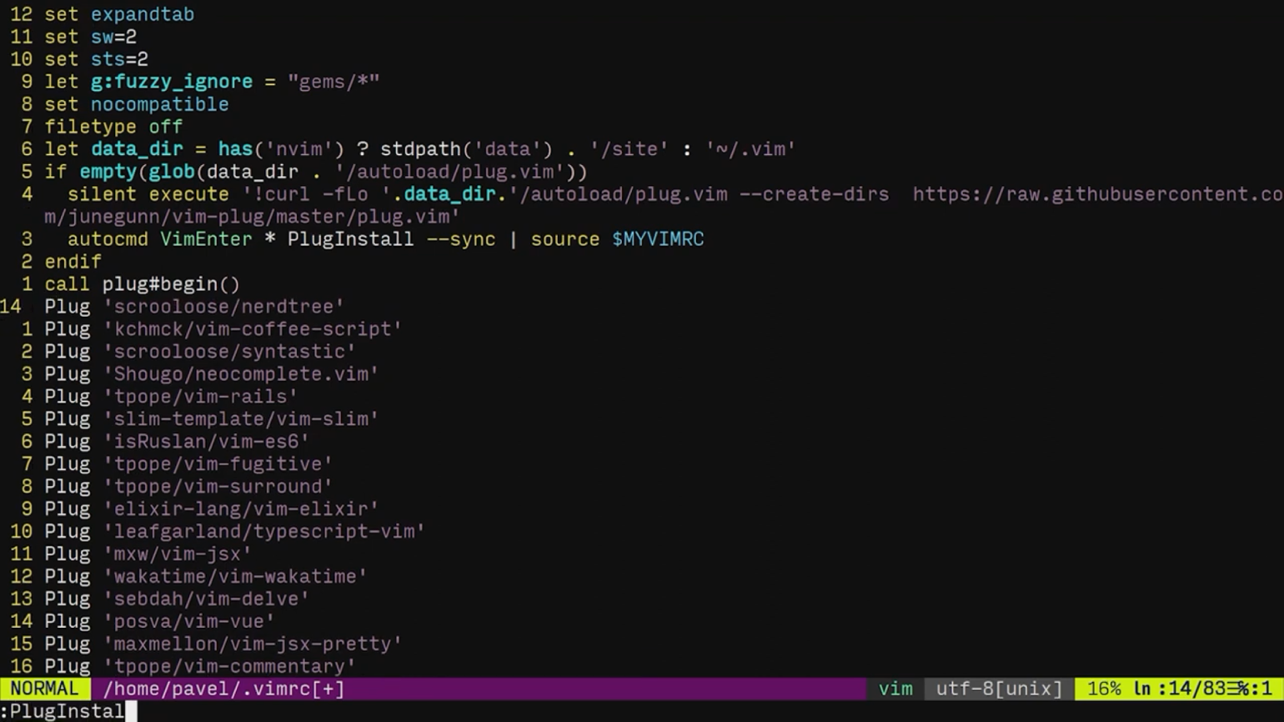The width and height of the screenshot is (1284, 722).
Task: Click the 'endif' line
Action: click(x=73, y=262)
